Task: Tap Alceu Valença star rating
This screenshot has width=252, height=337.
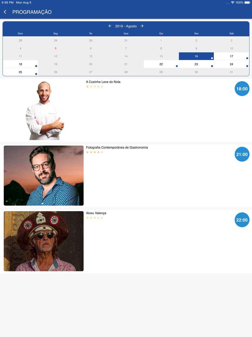Action: coord(95,218)
